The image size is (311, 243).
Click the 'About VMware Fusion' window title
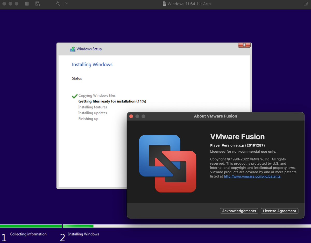(215, 116)
